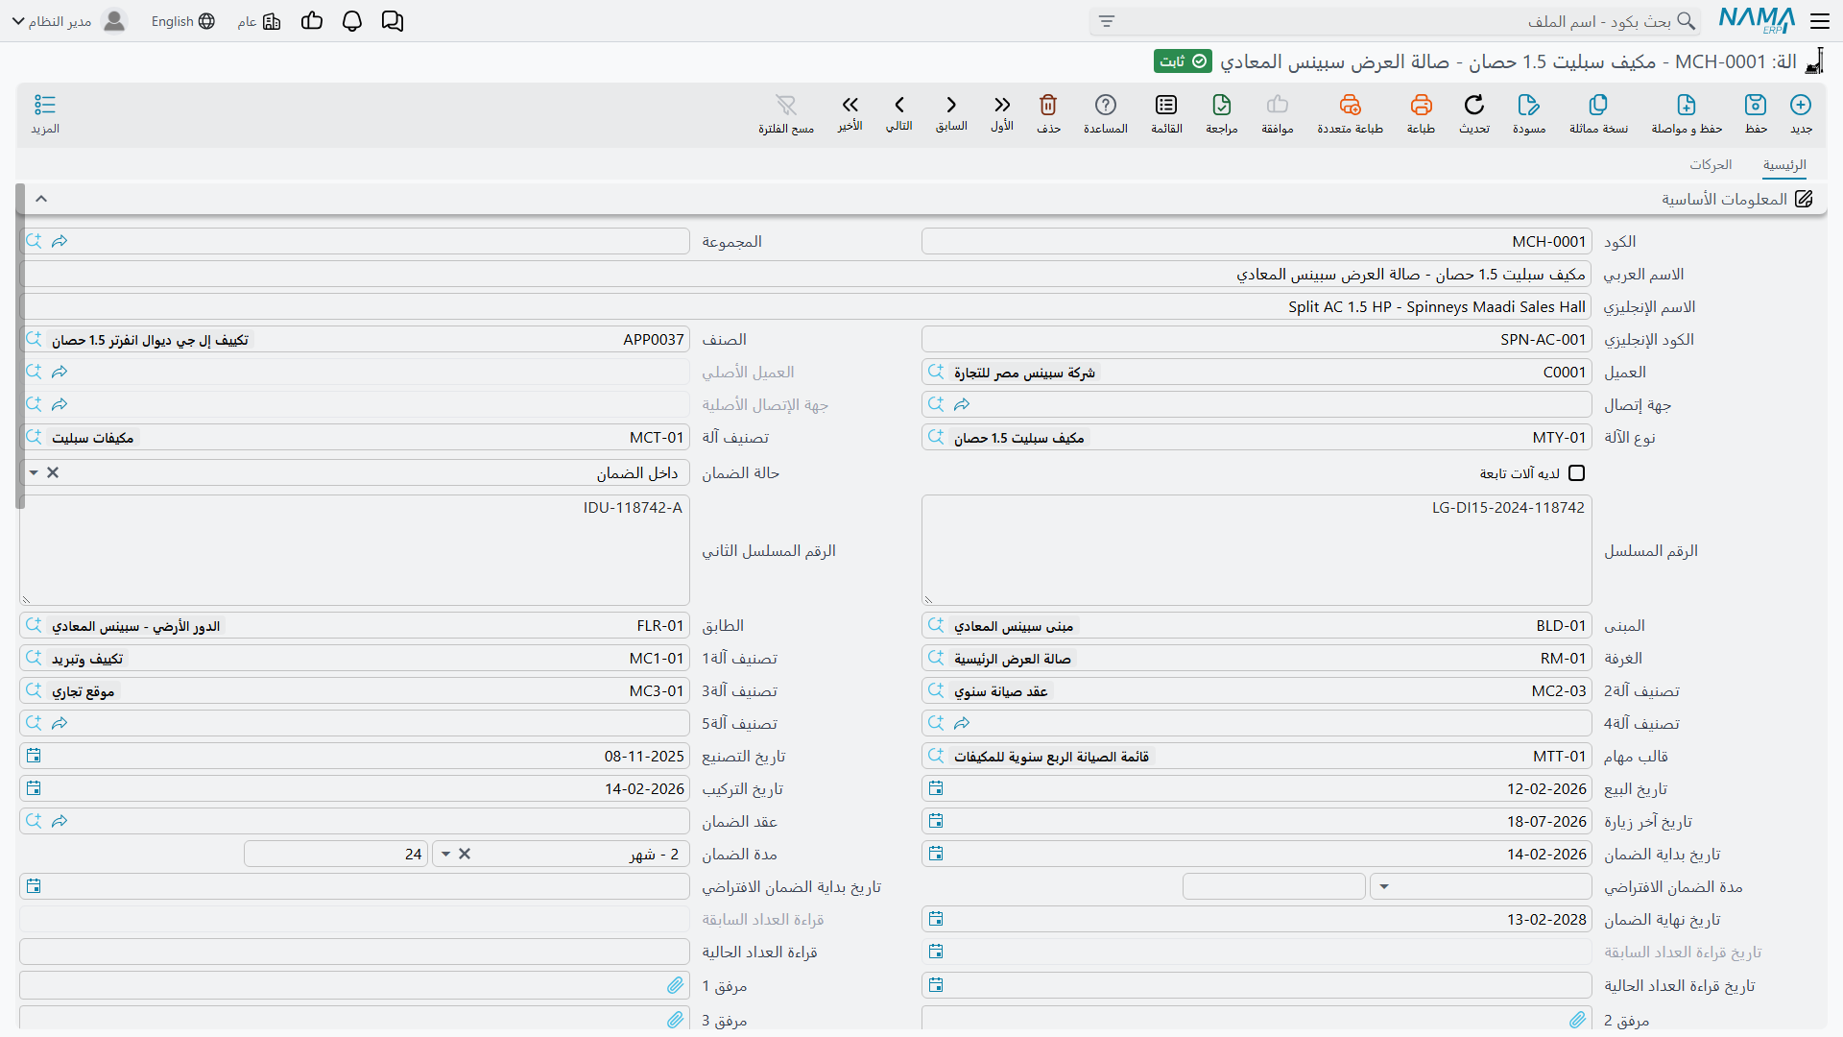Click the edit icon beside المعلومات الأساسية
This screenshot has height=1037, width=1843.
pyautogui.click(x=1805, y=199)
